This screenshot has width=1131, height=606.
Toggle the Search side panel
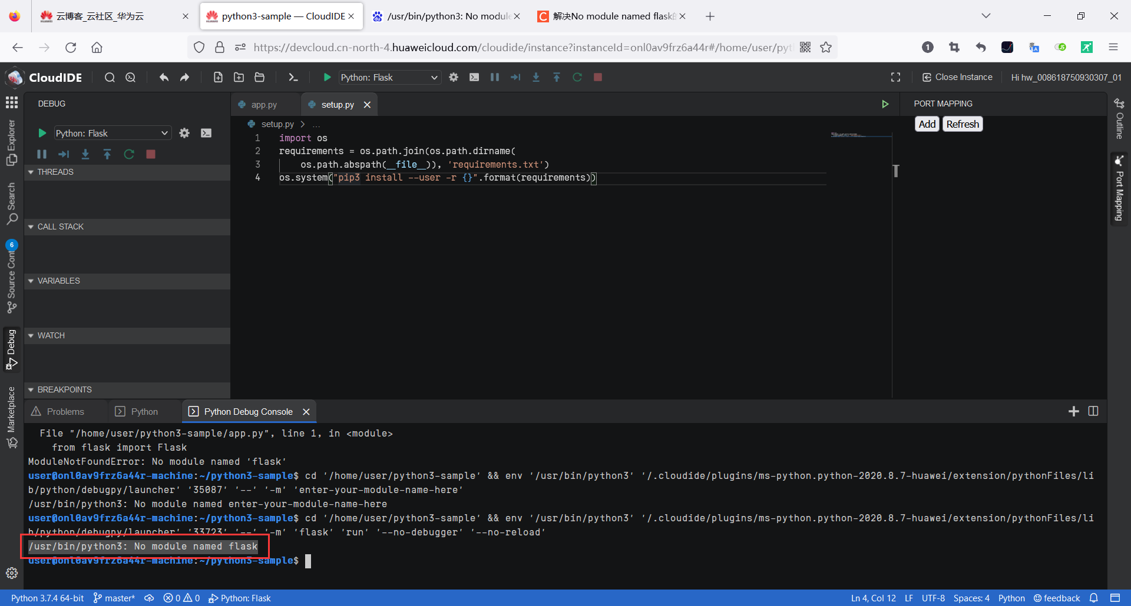pyautogui.click(x=11, y=204)
